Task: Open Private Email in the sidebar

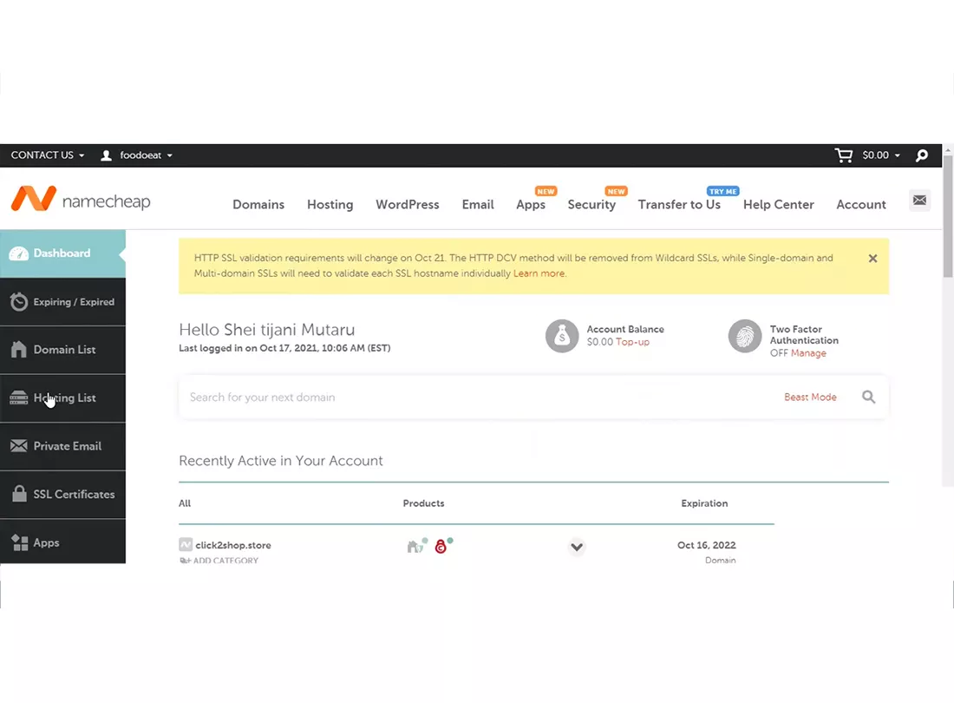Action: point(62,446)
